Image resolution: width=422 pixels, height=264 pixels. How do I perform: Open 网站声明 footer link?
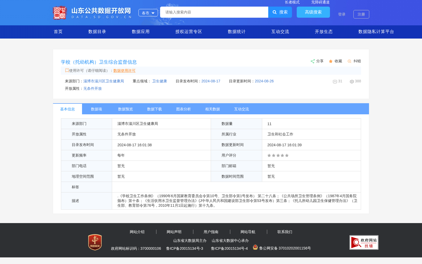coord(174,232)
